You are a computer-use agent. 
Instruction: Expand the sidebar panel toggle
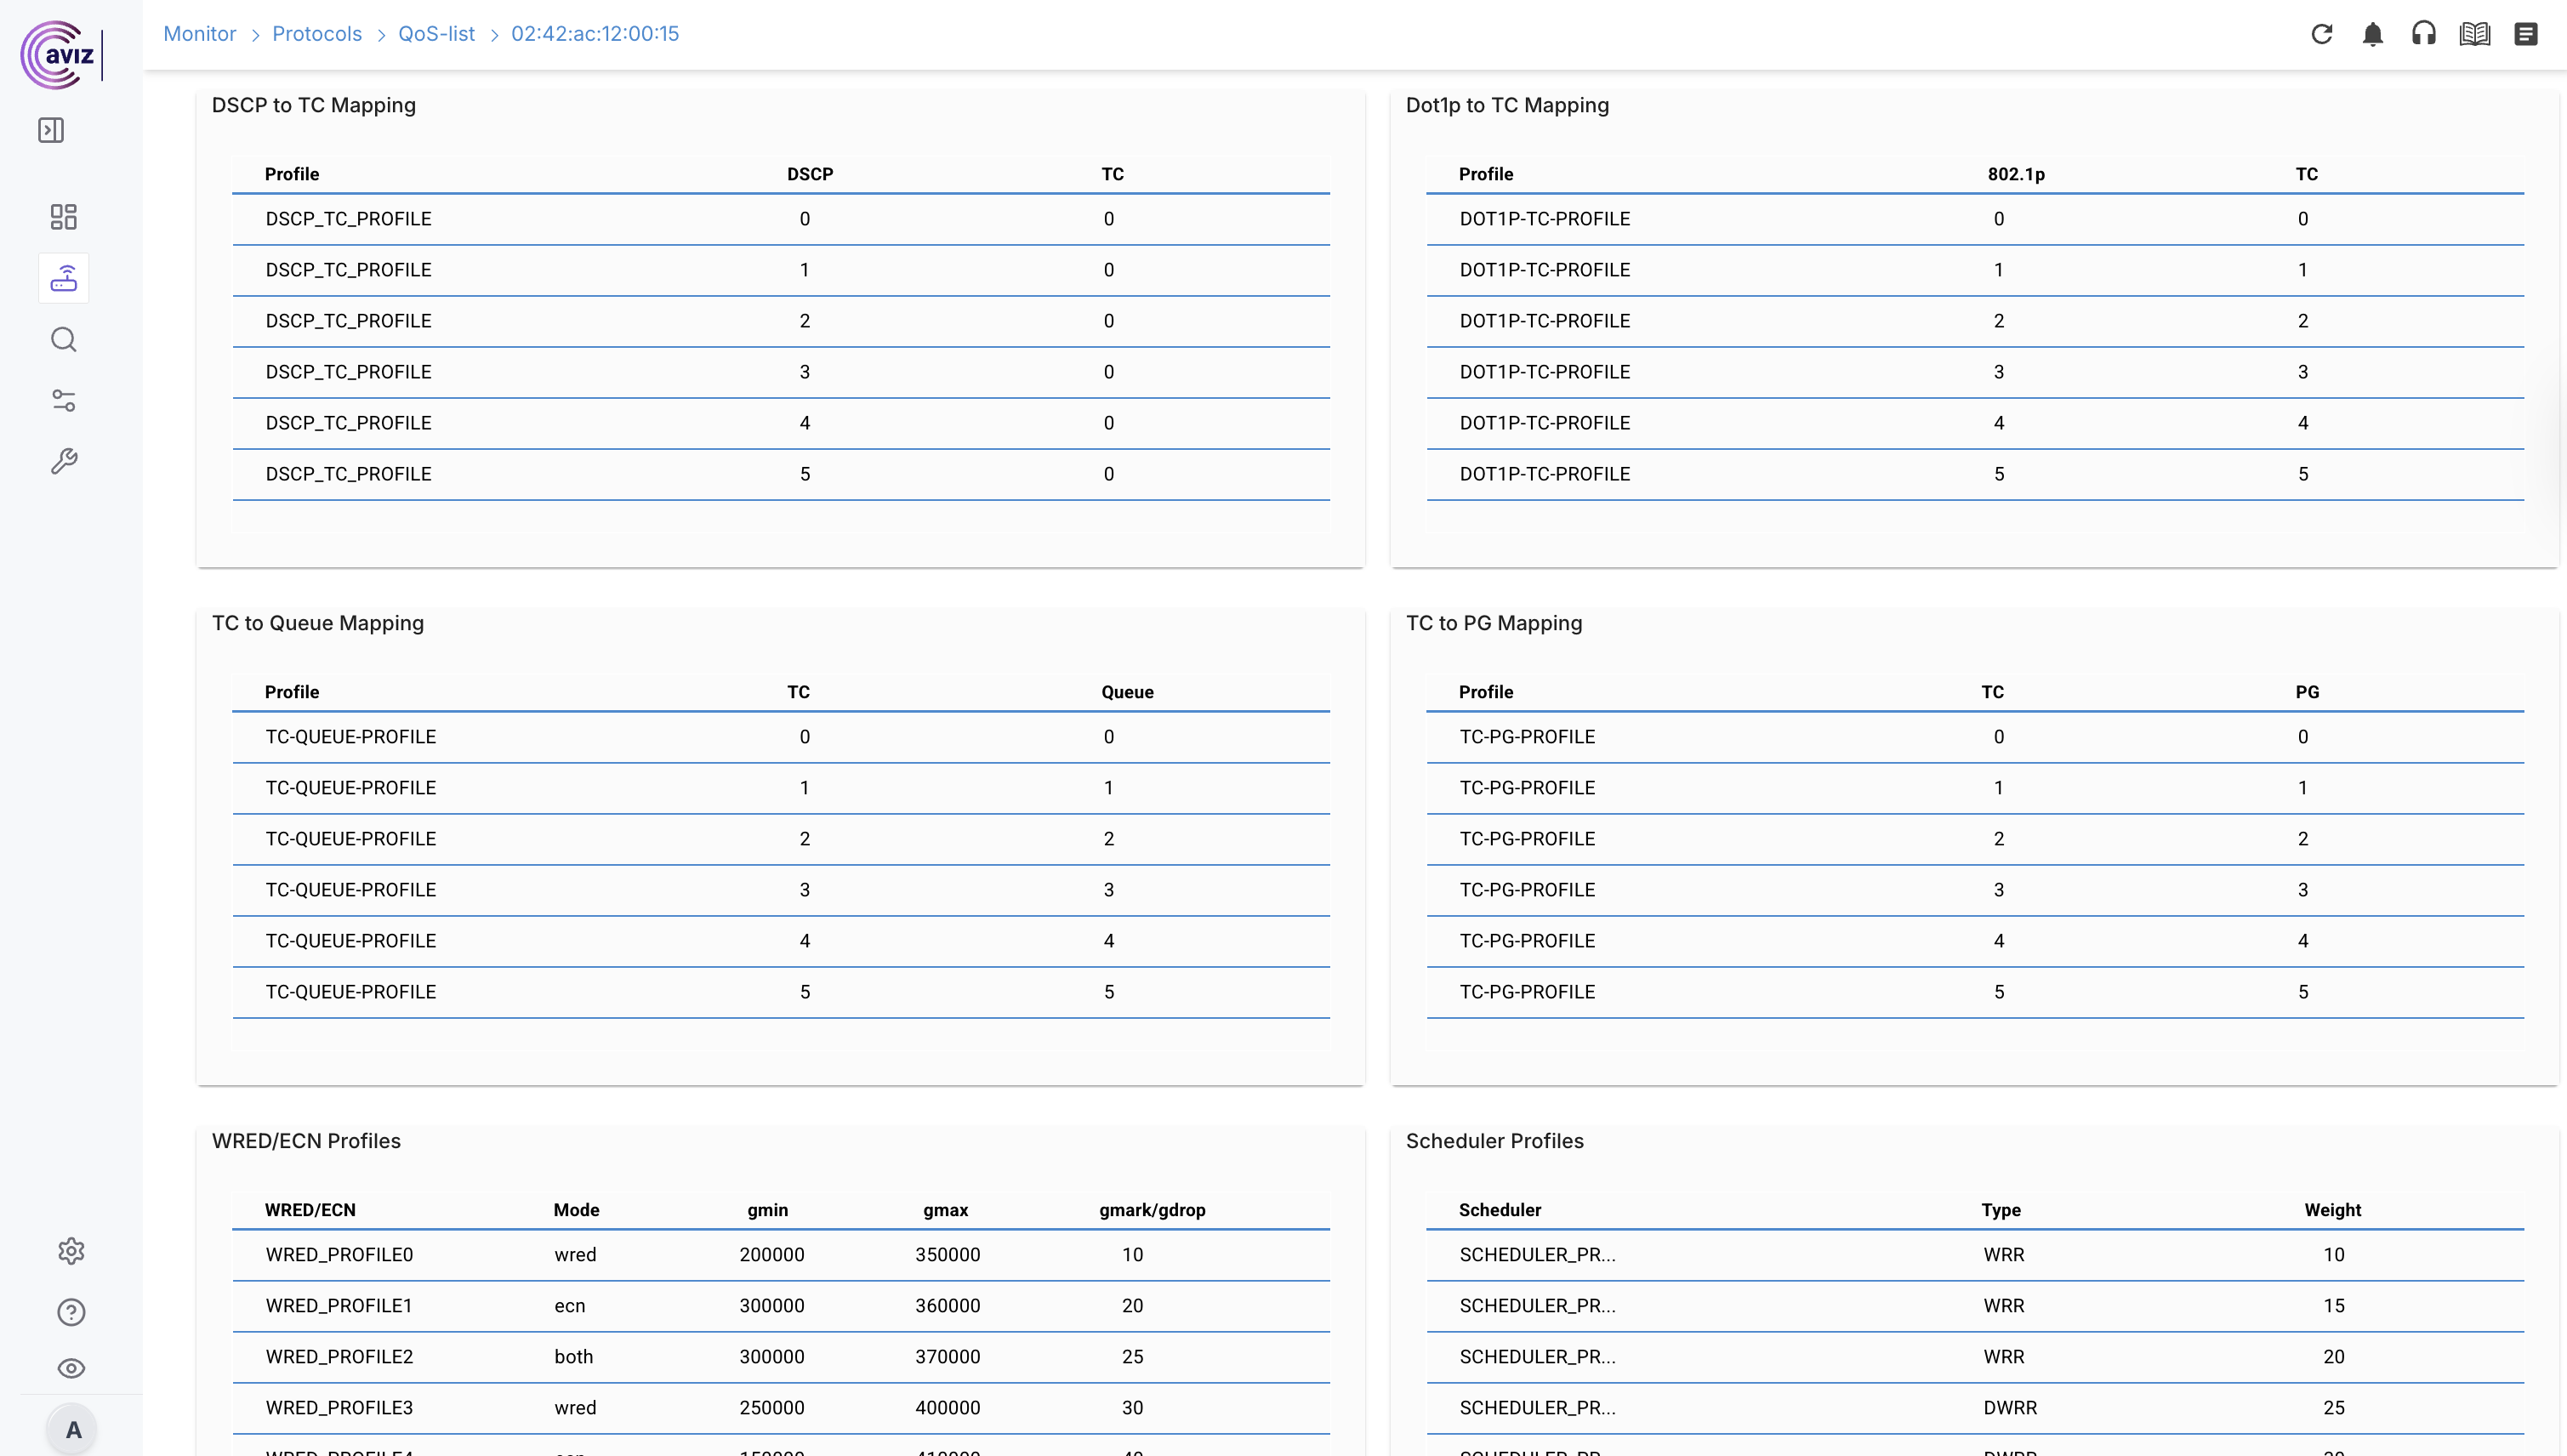click(x=51, y=130)
